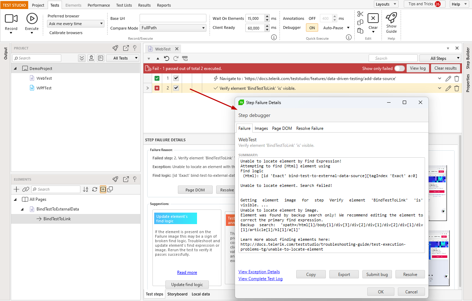Click the info icon below Client Ready
This screenshot has width=472, height=301.
[x=274, y=37]
